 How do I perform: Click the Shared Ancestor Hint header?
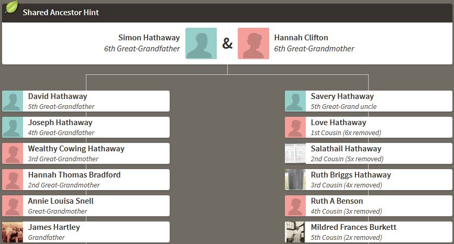point(61,12)
